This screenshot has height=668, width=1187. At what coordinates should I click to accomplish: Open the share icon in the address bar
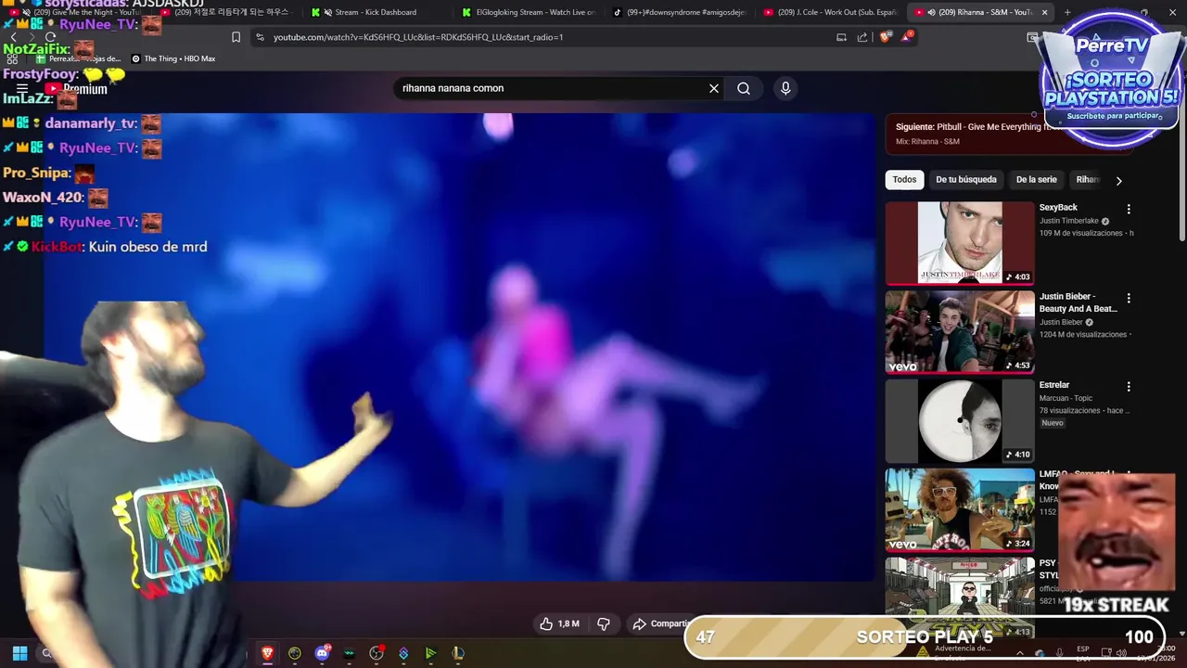(x=862, y=37)
